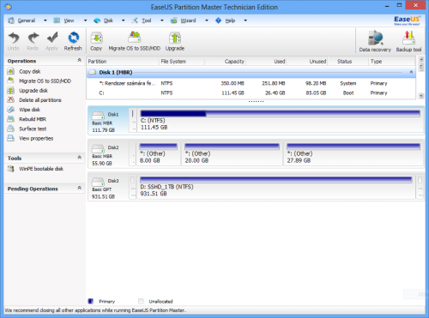The image size is (429, 318).
Task: Expand the Wizard menu dropdown arrow
Action: [x=207, y=21]
